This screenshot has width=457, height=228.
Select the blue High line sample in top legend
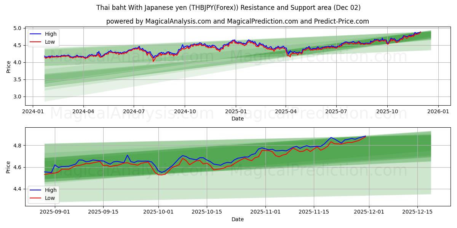(36, 34)
